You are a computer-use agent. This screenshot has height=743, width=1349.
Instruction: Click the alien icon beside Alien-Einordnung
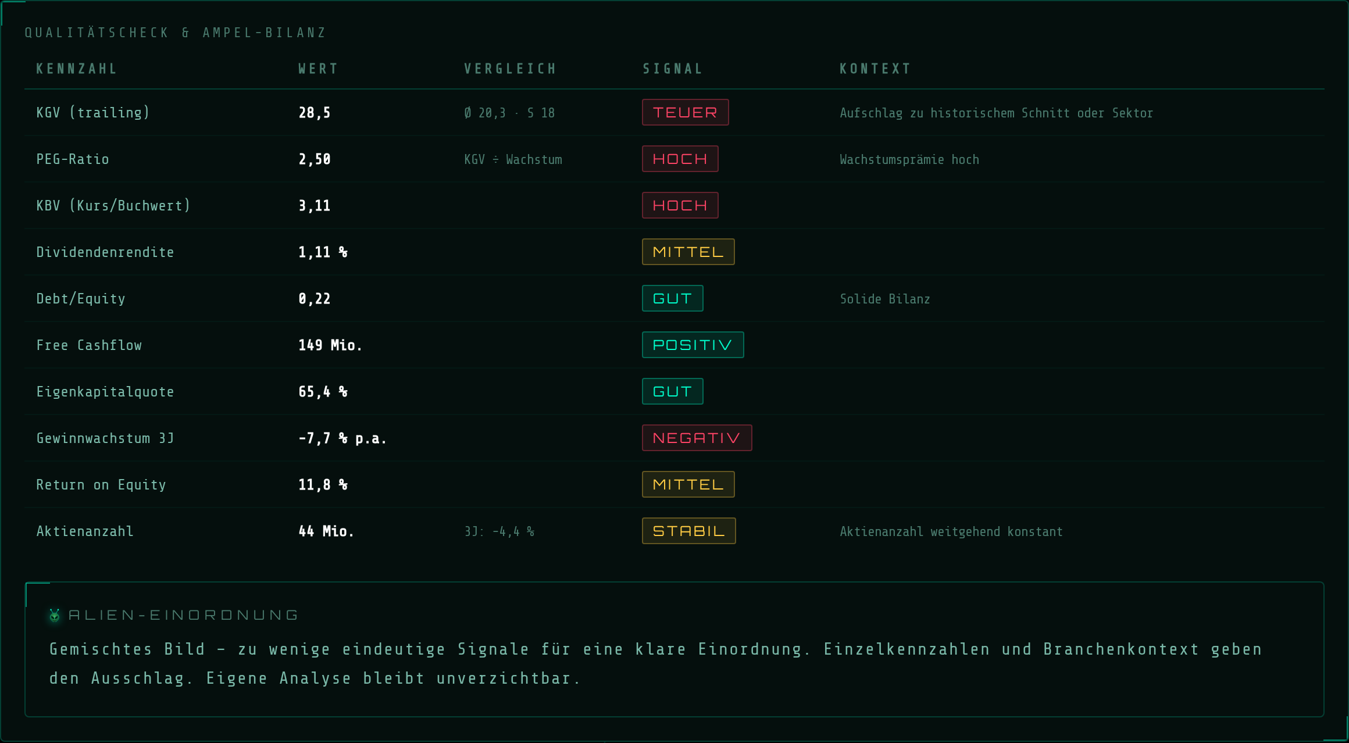tap(55, 615)
